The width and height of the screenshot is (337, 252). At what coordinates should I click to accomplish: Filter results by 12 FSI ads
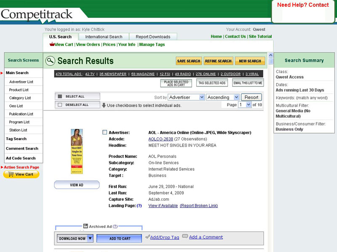(165, 74)
